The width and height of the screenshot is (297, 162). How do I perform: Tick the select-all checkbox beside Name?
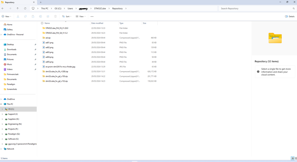(x=42, y=23)
